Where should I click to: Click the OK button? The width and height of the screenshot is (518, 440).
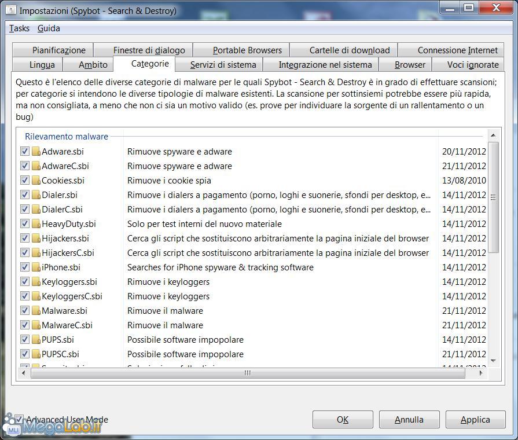(343, 420)
